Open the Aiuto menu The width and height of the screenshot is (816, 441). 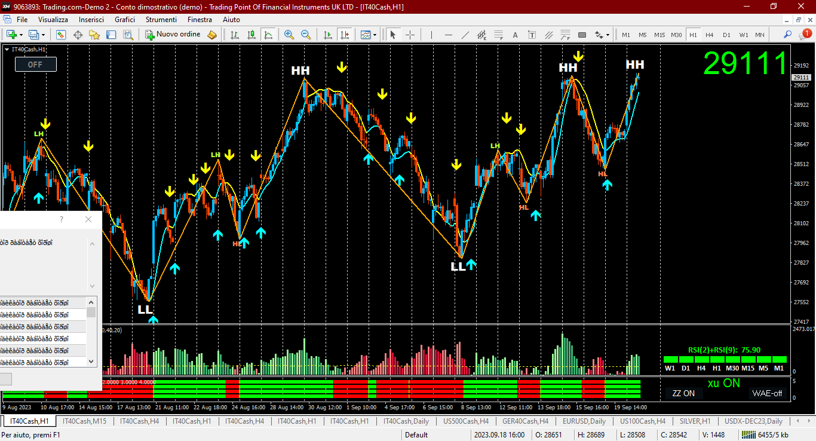[231, 20]
